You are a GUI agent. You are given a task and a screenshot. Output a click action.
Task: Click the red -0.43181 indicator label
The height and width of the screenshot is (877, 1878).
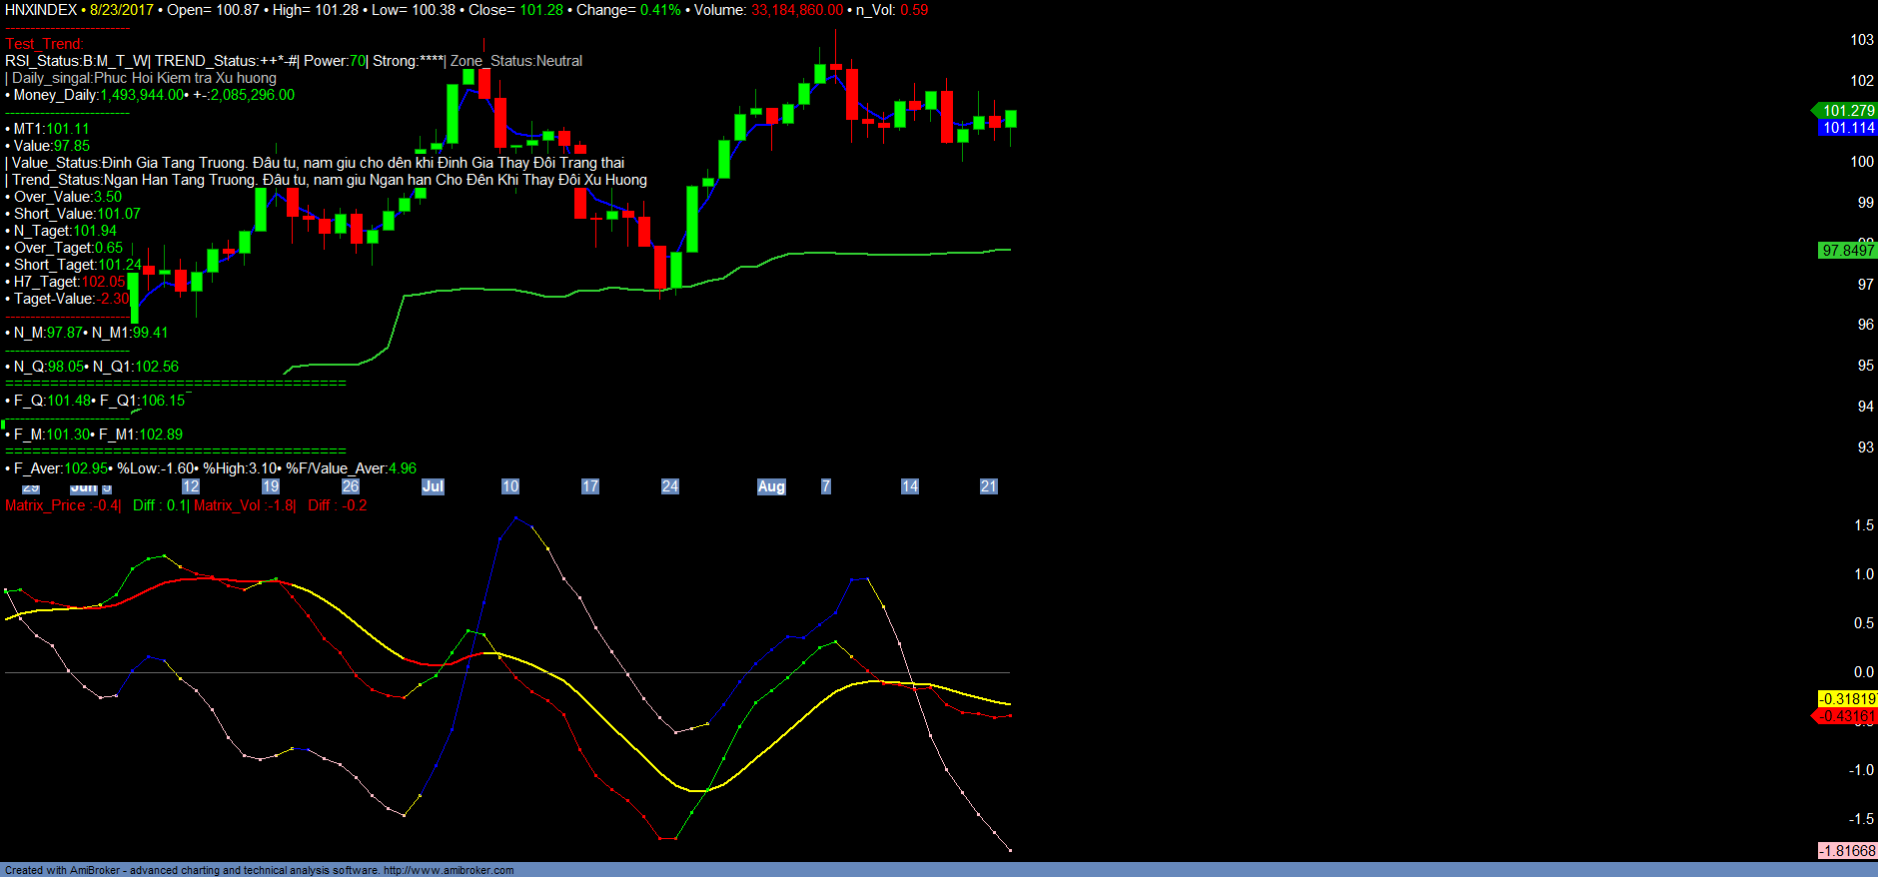(1846, 716)
